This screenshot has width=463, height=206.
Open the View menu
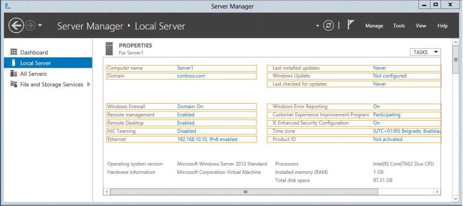(x=421, y=26)
